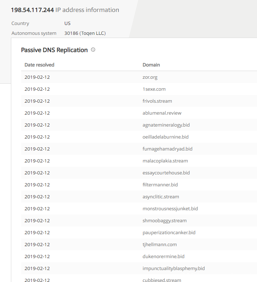Click fumagehamadryad.bid domain
This screenshot has height=282, width=257.
pyautogui.click(x=167, y=149)
